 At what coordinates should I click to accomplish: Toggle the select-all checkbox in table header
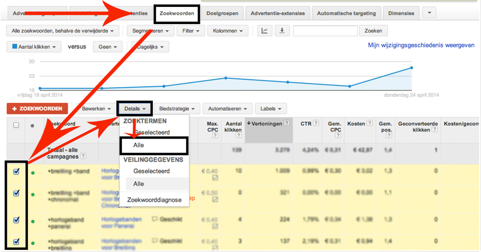click(x=16, y=125)
